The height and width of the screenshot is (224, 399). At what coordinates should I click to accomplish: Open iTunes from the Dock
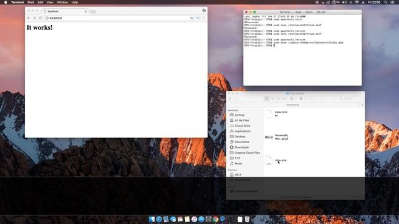[194, 219]
